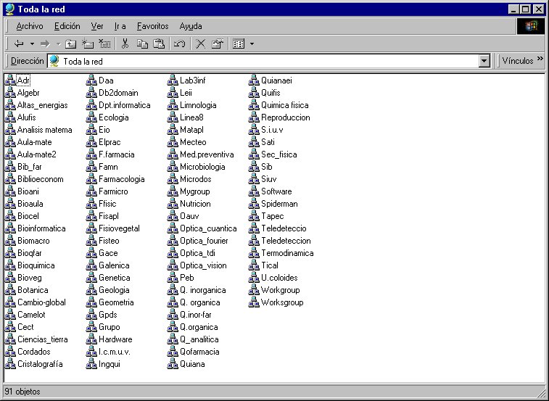Click the globe icon in title bar

click(x=10, y=9)
